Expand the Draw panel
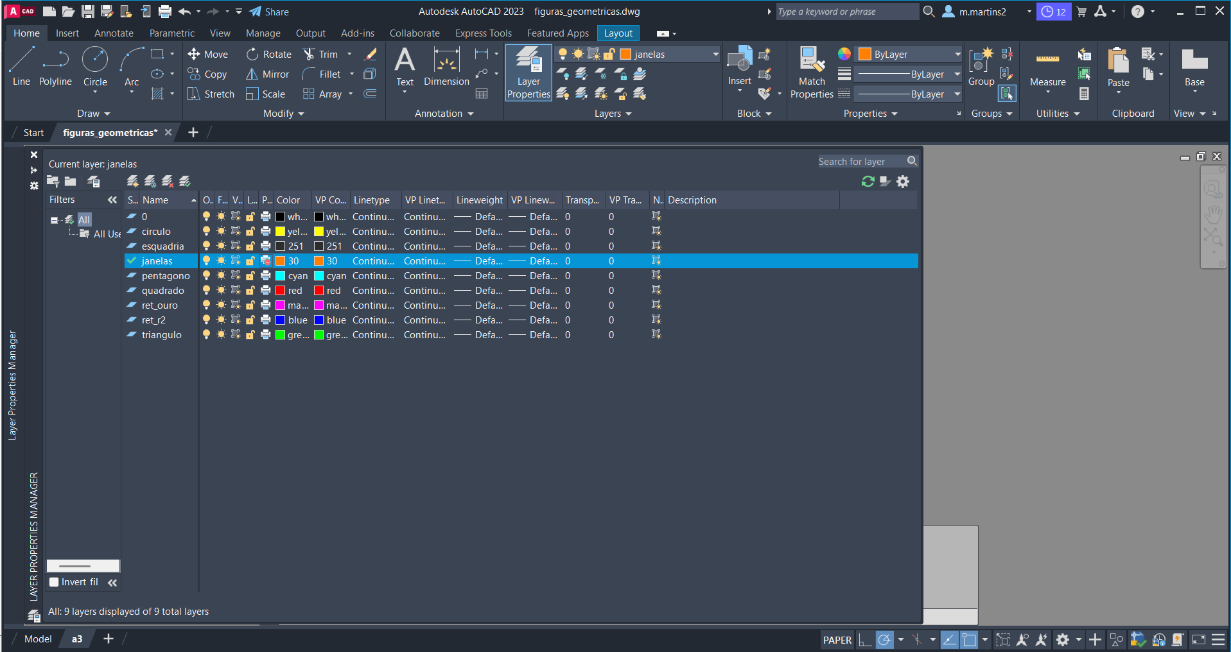 point(94,114)
